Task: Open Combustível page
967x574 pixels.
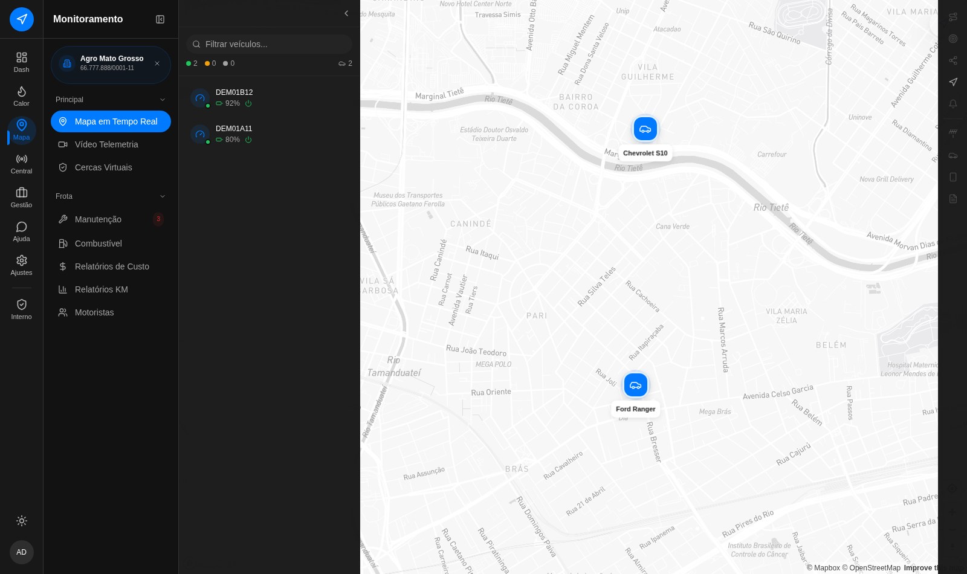Action: 111,243
